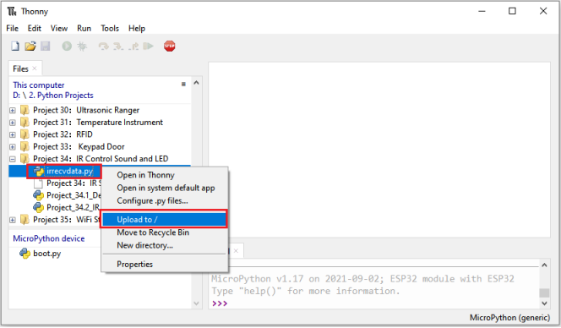Screen dimensions: 561x328
Task: Choose Upload to / in context menu
Action: [165, 219]
